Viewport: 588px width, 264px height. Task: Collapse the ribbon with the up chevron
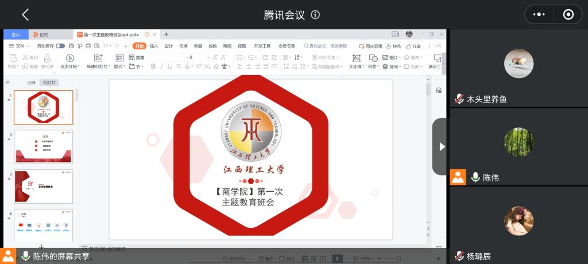click(438, 46)
